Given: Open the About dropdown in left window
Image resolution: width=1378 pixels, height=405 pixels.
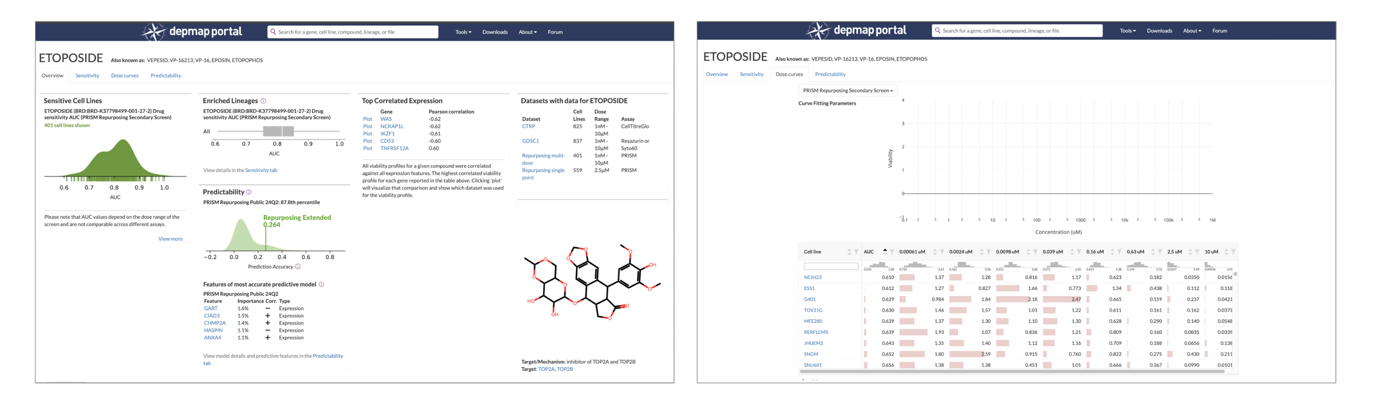Looking at the screenshot, I should pos(527,32).
